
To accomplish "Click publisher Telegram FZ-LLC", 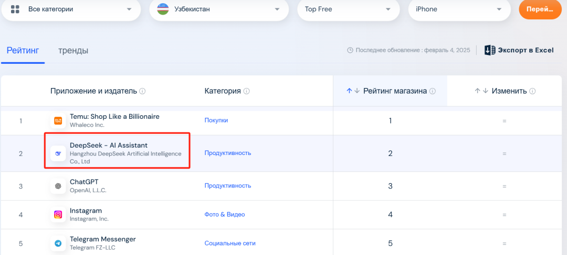I will (92, 248).
